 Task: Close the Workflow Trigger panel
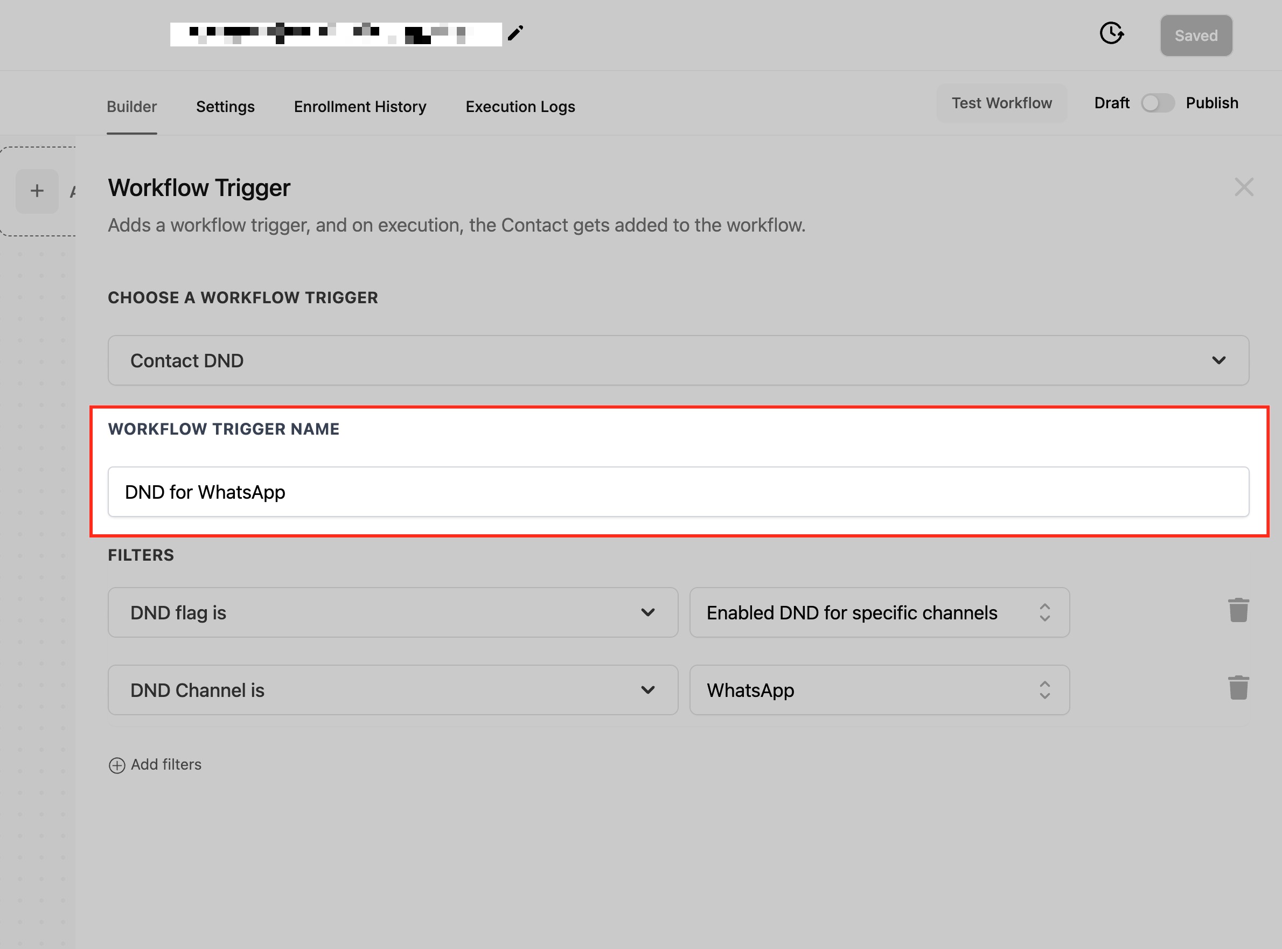click(x=1244, y=187)
